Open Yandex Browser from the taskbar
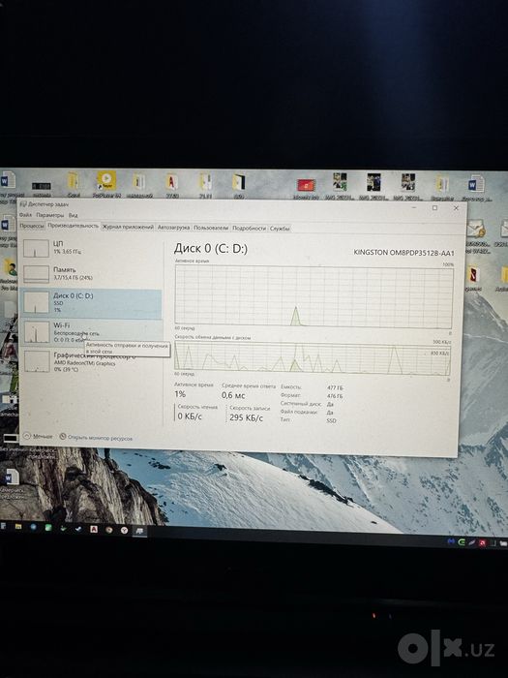Viewport: 508px width, 678px height. coord(125,530)
